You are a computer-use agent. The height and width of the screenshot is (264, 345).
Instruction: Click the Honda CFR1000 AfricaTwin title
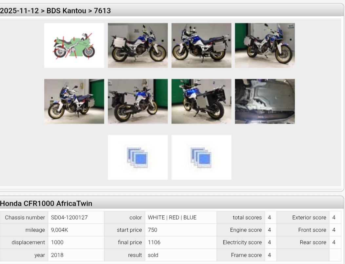46,204
